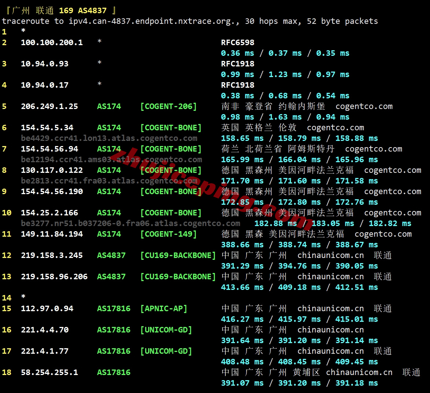This screenshot has height=393, width=430.
Task: Click hostname be12194.ccr41.ams03.atlas.cogentco.com
Action: pos(111,160)
